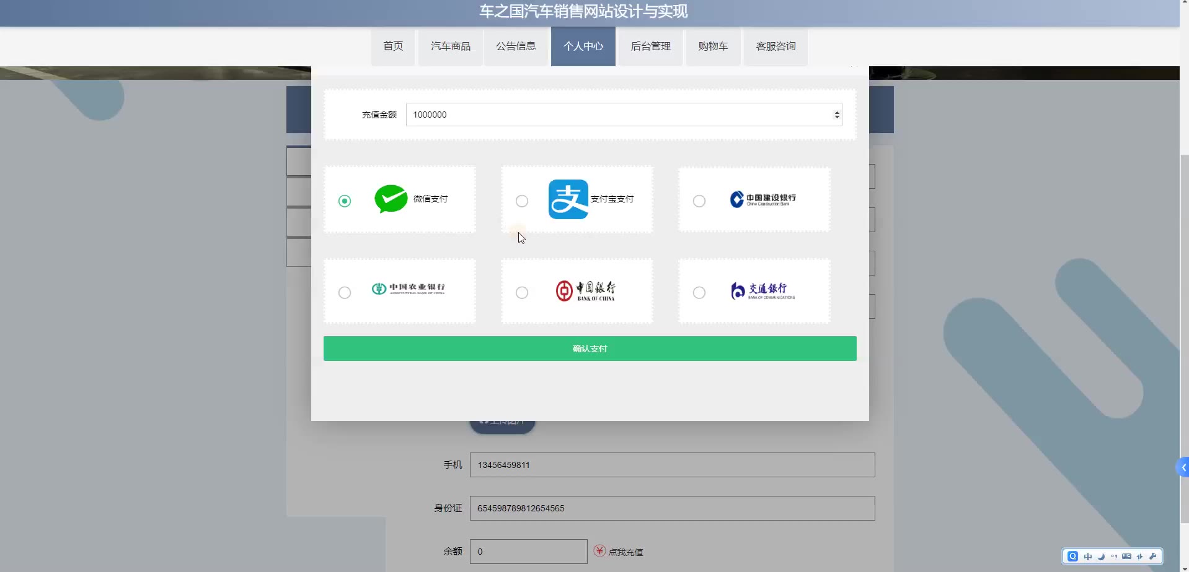1189x572 pixels.
Task: Click the amount spinner arrows
Action: [x=837, y=115]
